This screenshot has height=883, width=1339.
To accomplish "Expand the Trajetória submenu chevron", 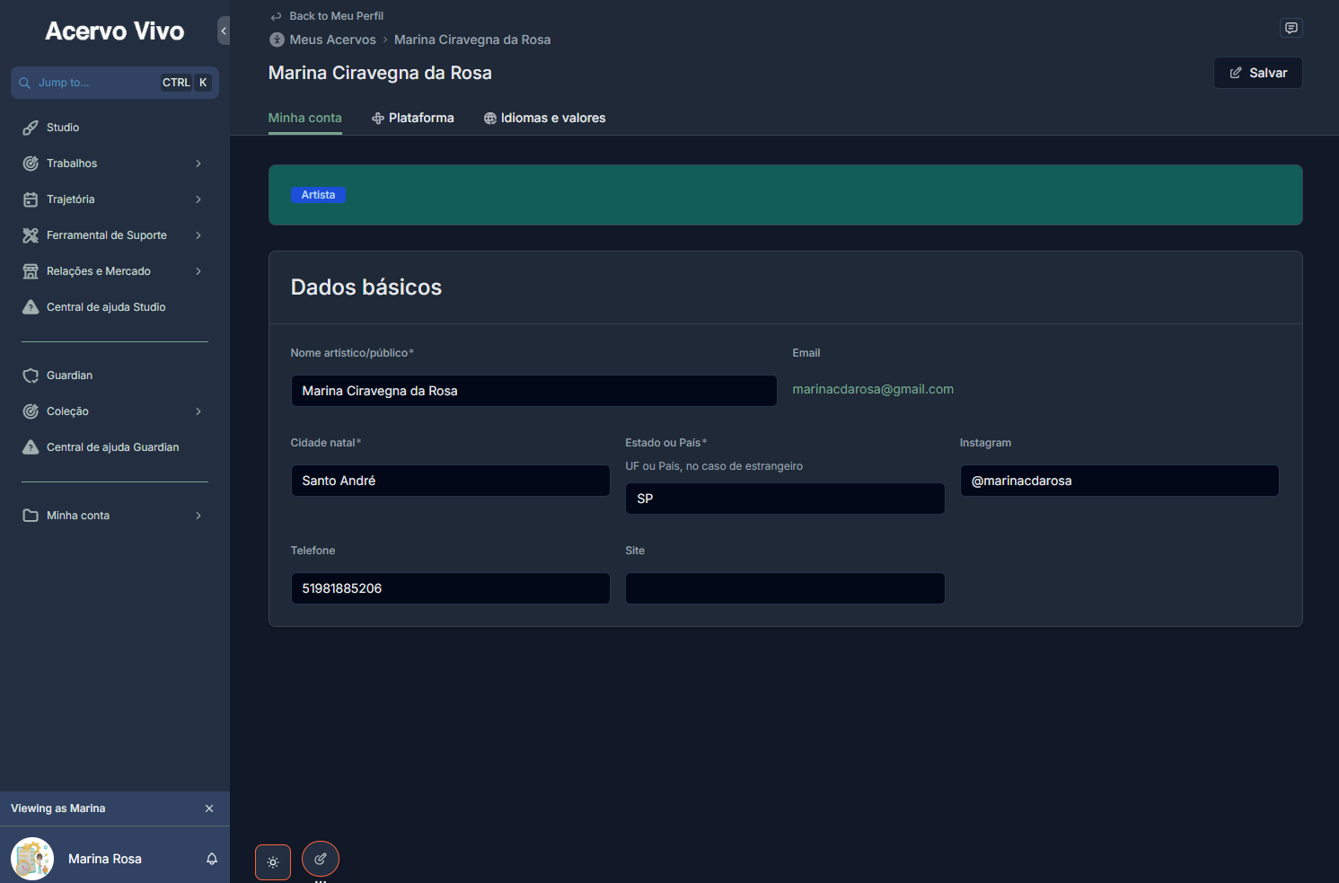I will 198,199.
